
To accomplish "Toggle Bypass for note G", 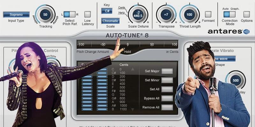I will (x=87, y=95).
